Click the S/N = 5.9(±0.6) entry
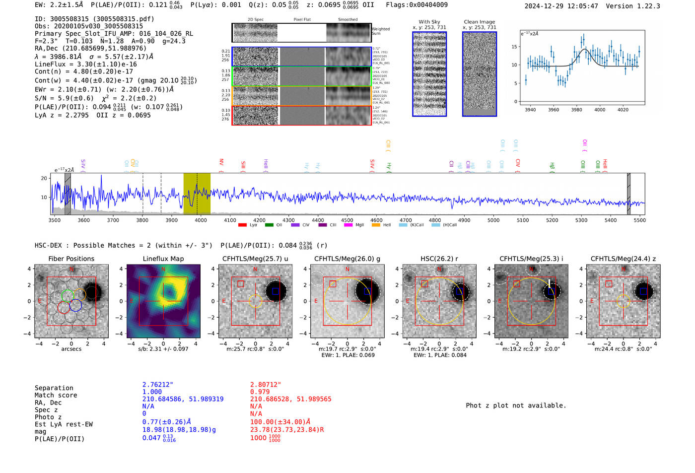Image resolution: width=695 pixels, height=473 pixels. click(x=64, y=98)
